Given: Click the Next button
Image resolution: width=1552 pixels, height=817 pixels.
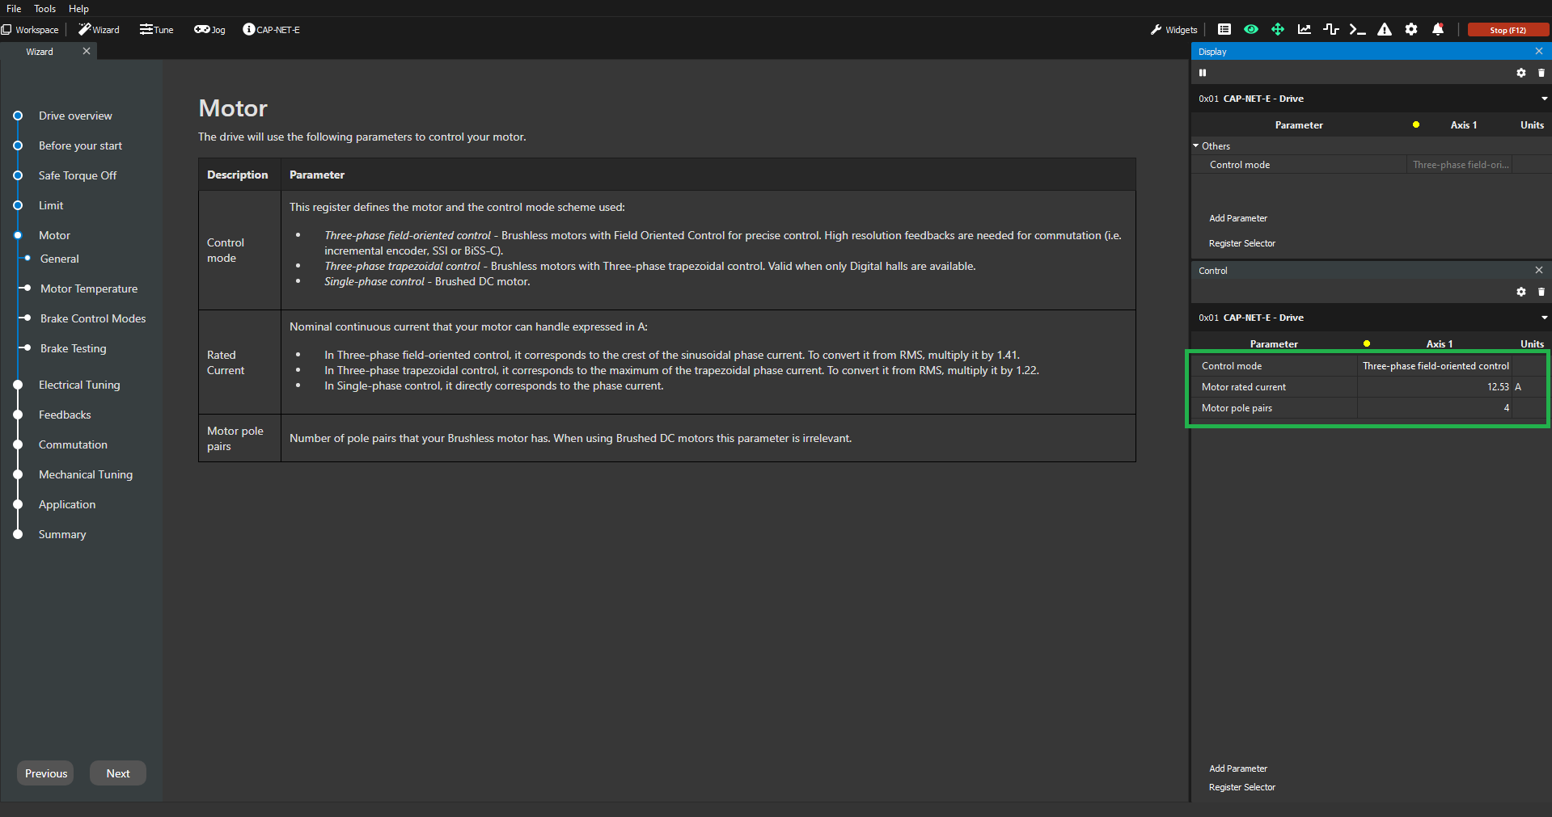Looking at the screenshot, I should tap(118, 773).
